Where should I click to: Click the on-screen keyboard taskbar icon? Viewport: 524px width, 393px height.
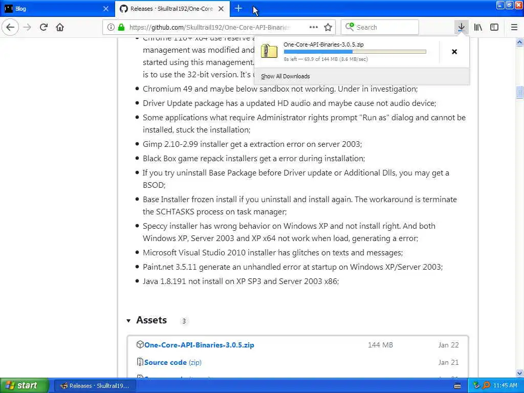[x=457, y=386]
